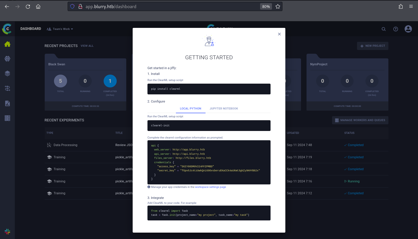Viewport: 418px width, 239px height.
Task: Open the help question mark icon
Action: 396,29
